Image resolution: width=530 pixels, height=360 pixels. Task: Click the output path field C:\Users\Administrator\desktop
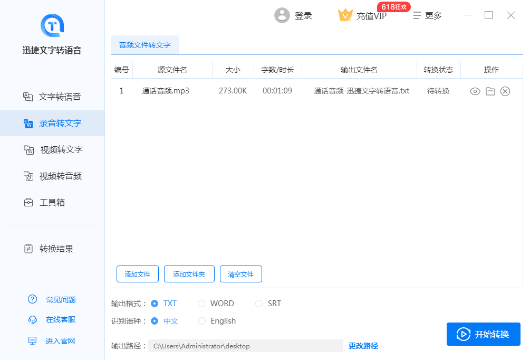click(246, 346)
